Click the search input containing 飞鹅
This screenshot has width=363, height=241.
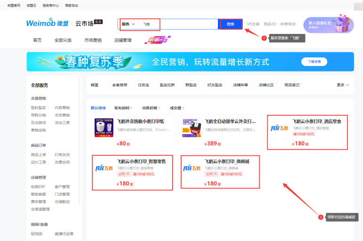point(179,24)
